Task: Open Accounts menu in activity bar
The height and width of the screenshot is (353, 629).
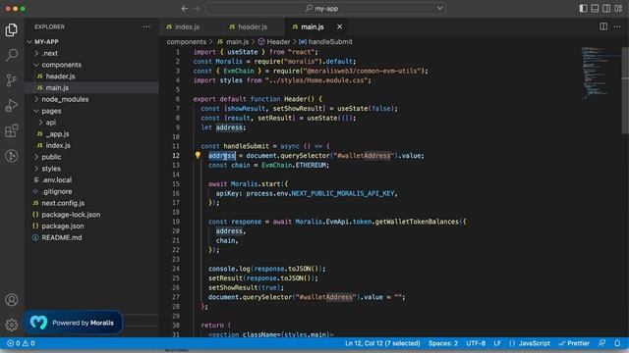Action: [x=11, y=300]
